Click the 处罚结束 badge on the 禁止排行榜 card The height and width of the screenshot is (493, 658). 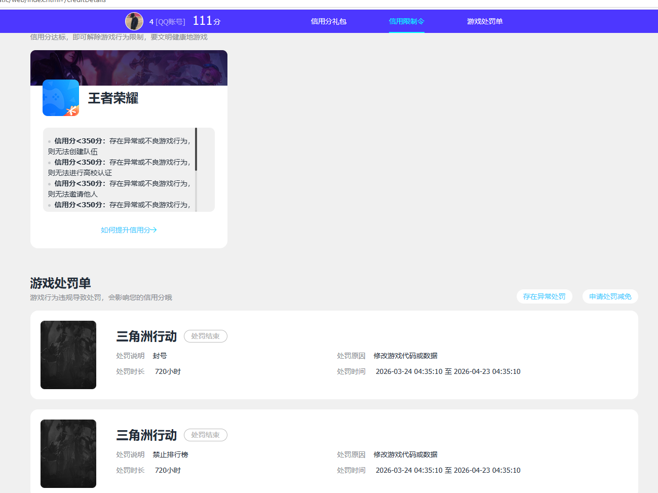point(205,435)
